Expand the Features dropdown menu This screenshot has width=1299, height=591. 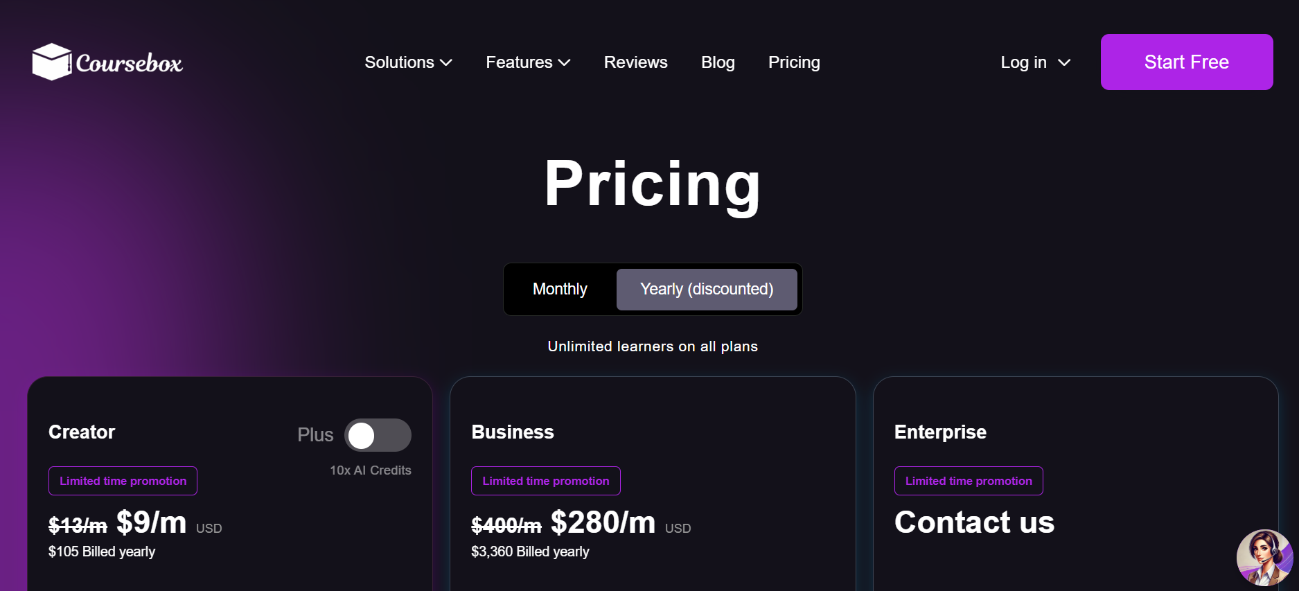[528, 62]
